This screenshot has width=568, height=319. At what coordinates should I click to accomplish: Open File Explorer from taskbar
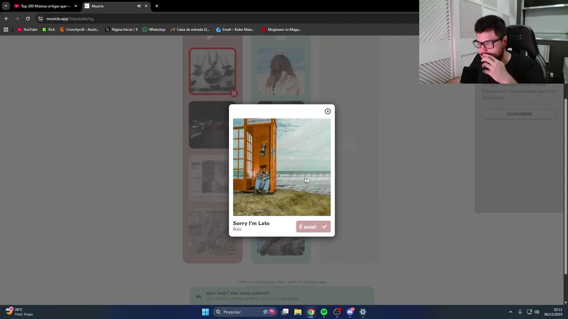coord(298,312)
